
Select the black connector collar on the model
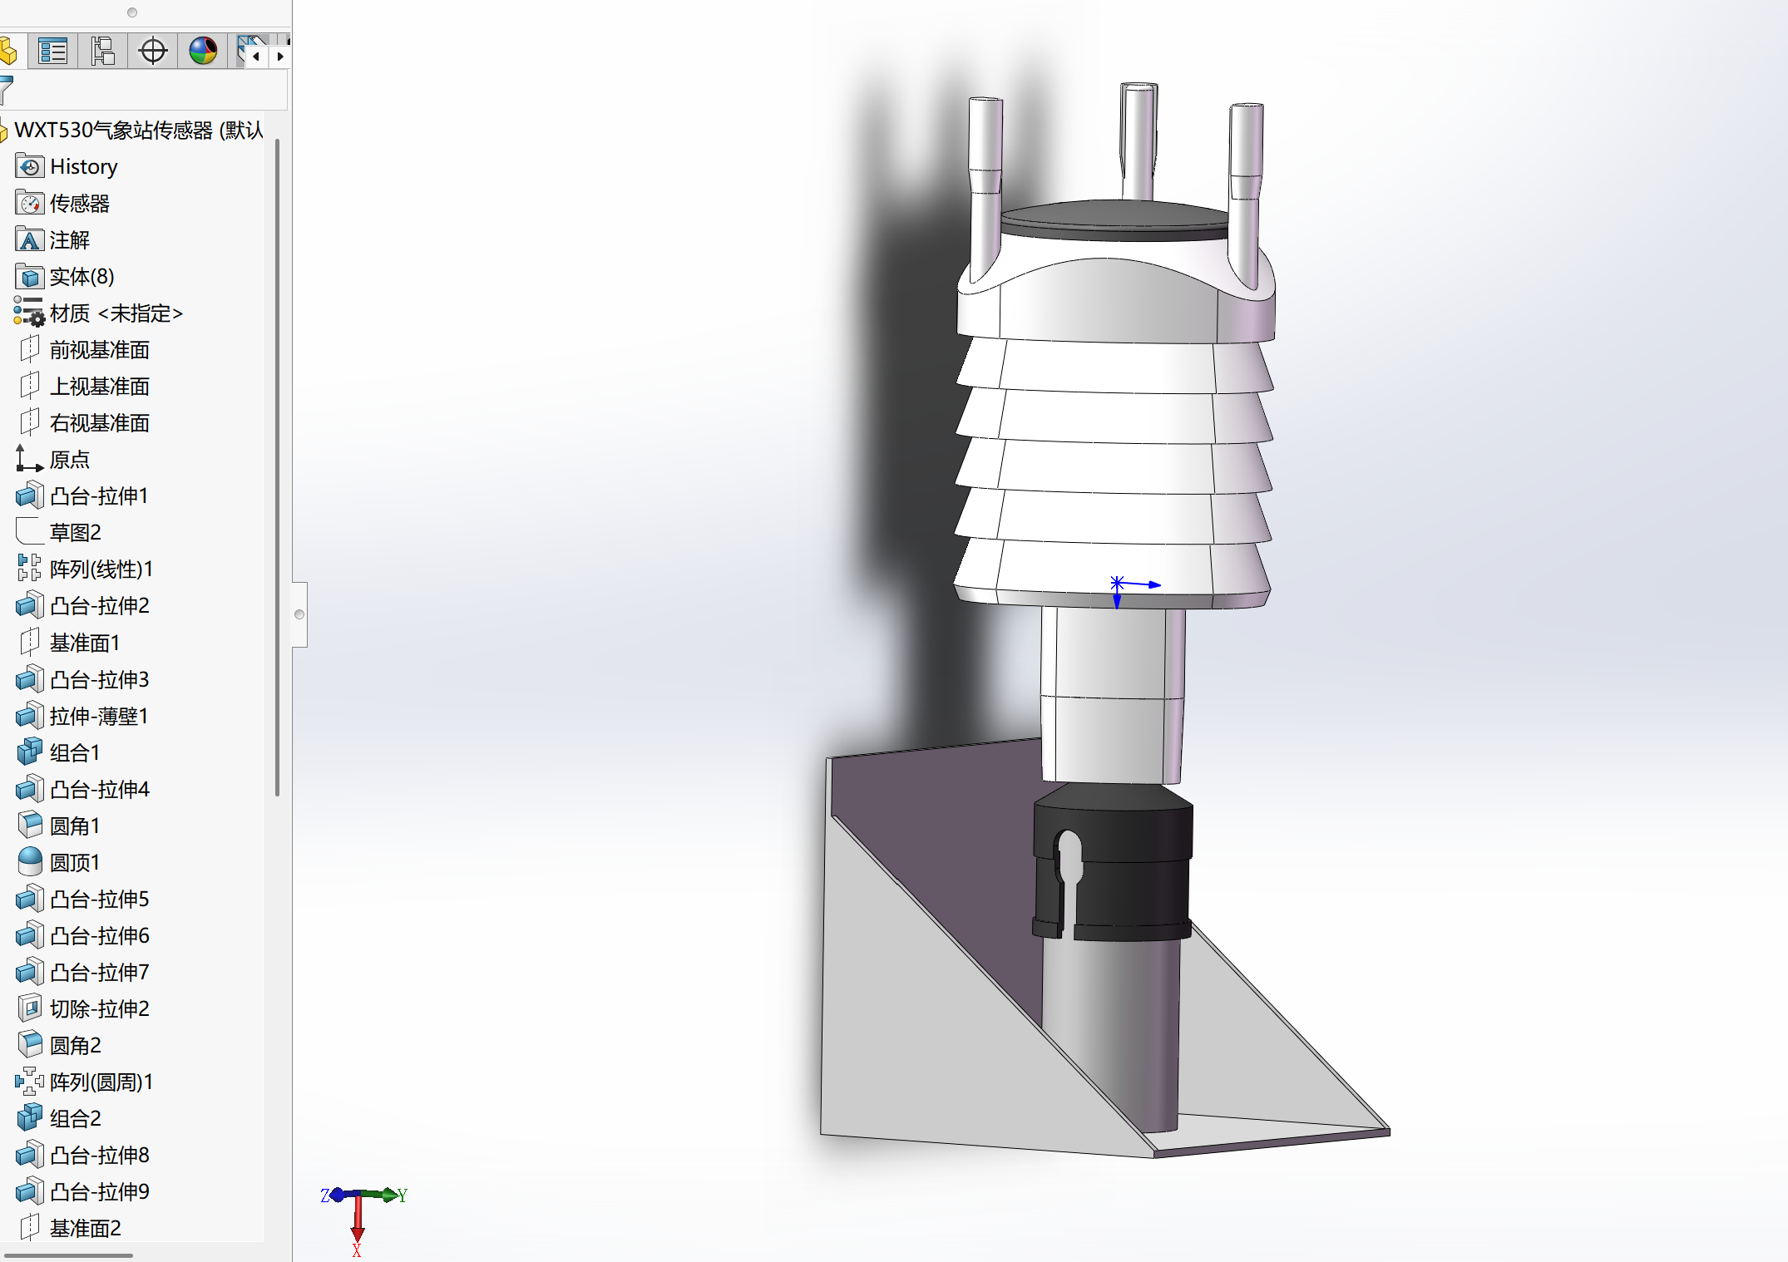click(x=1113, y=862)
